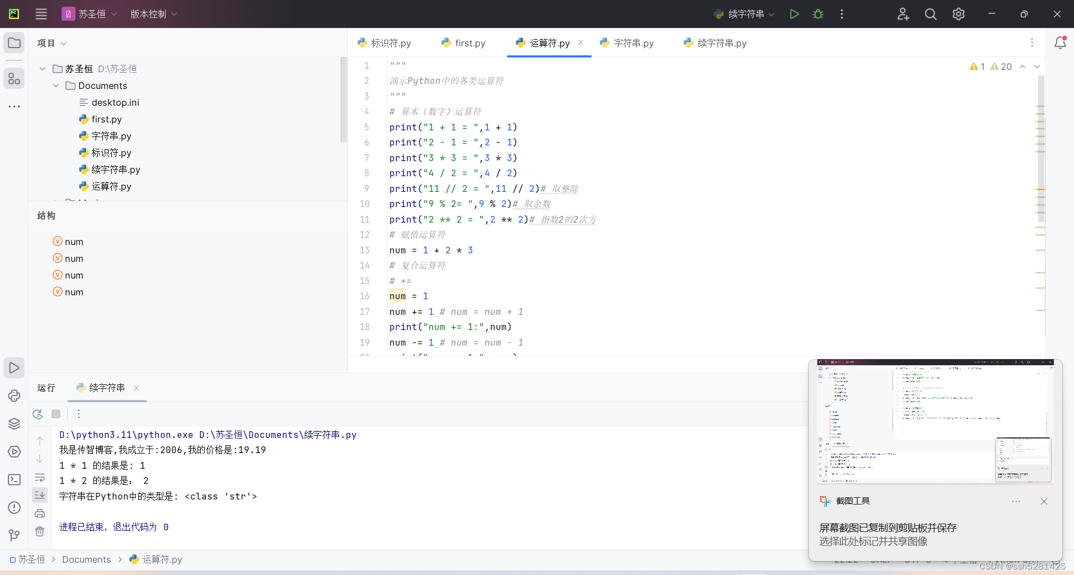Image resolution: width=1074 pixels, height=575 pixels.
Task: Open the Run tool window icon
Action: pos(15,368)
